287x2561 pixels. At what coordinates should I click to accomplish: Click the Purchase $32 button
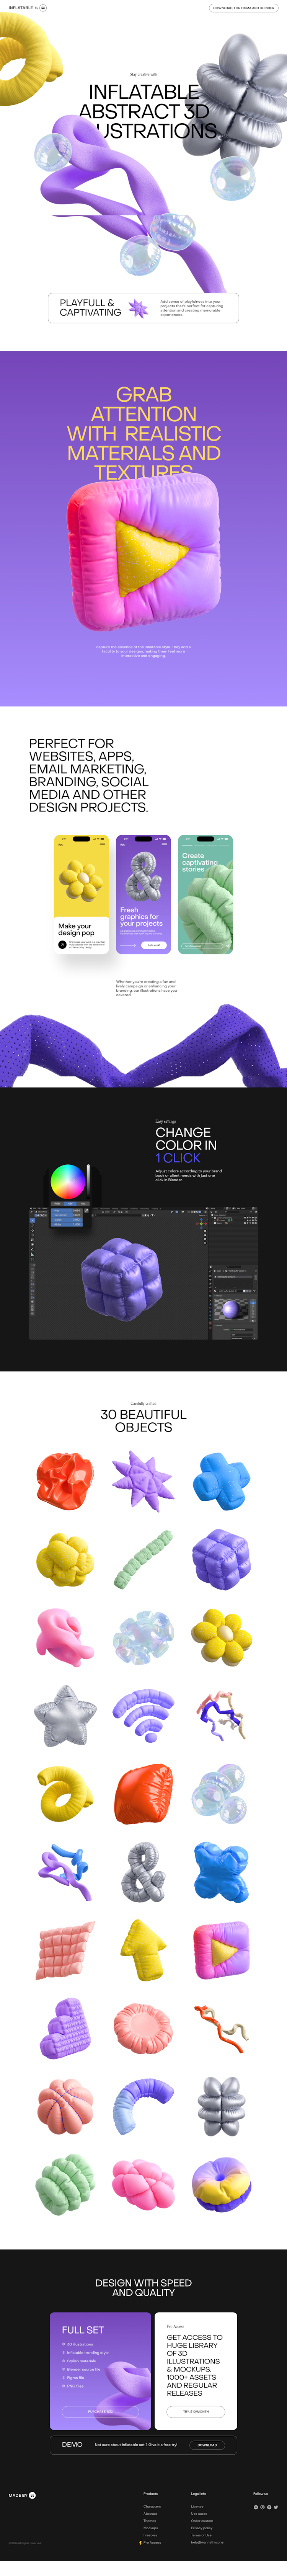(100, 2411)
